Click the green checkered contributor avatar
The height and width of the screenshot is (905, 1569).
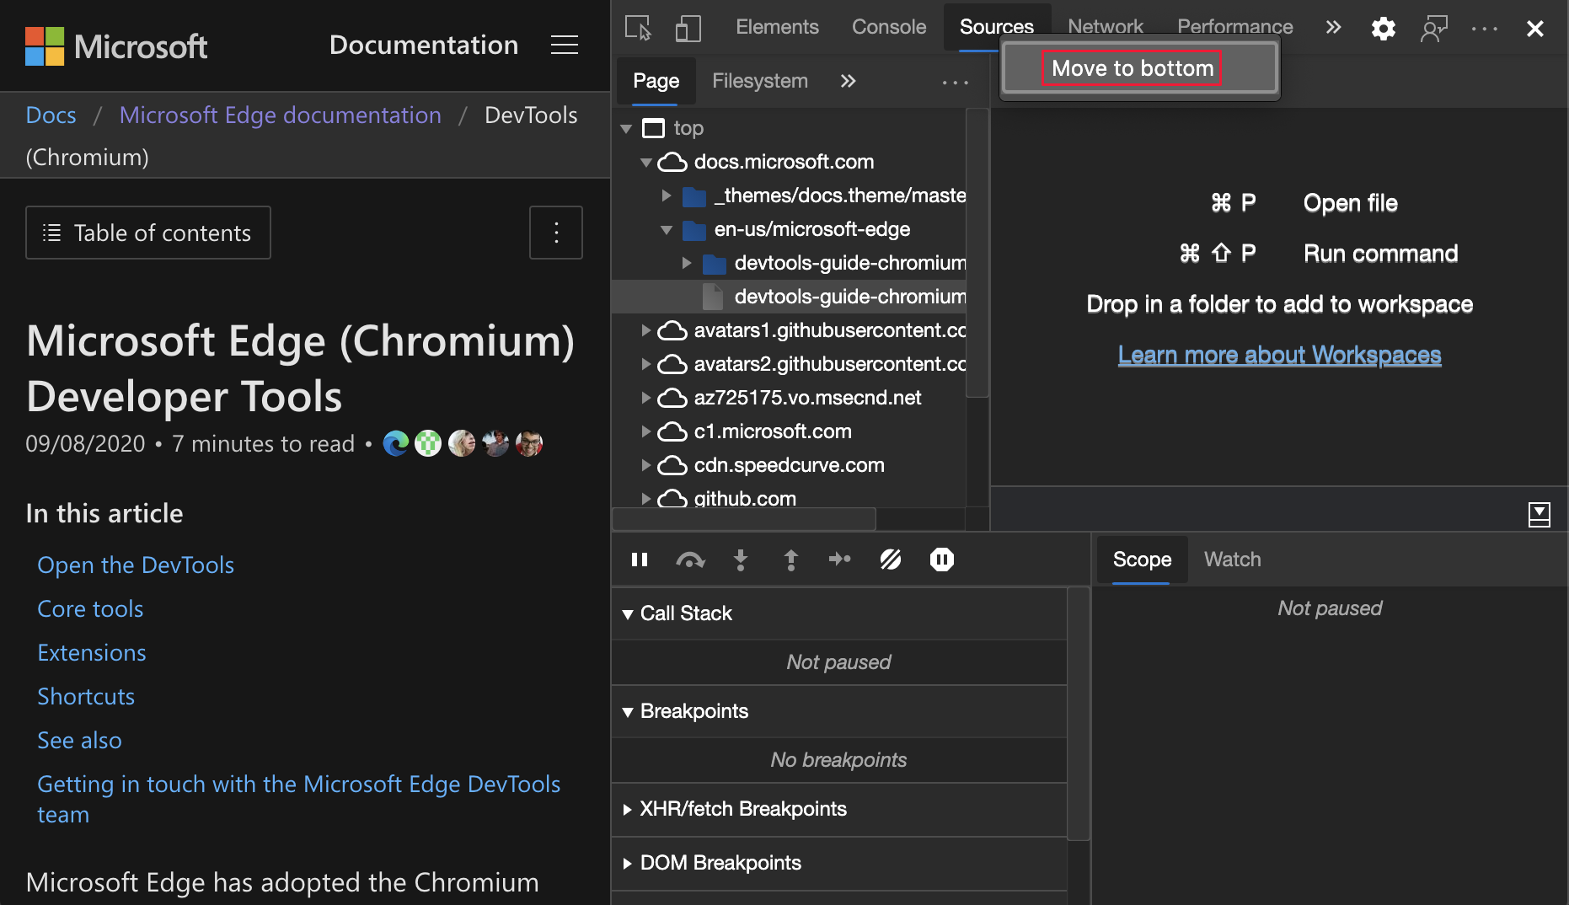(428, 443)
